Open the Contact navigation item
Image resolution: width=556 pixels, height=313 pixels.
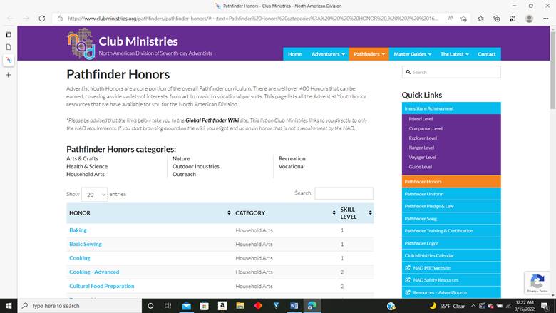pos(486,54)
